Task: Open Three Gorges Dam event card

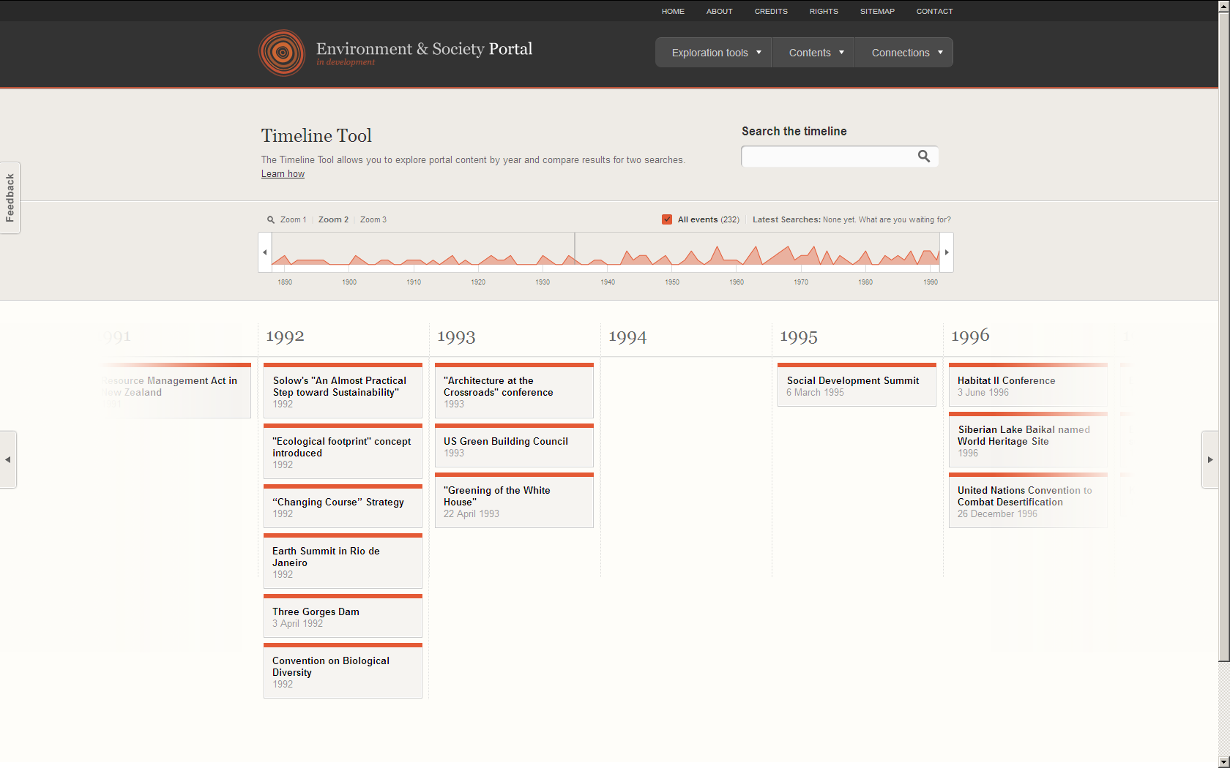Action: pyautogui.click(x=343, y=616)
